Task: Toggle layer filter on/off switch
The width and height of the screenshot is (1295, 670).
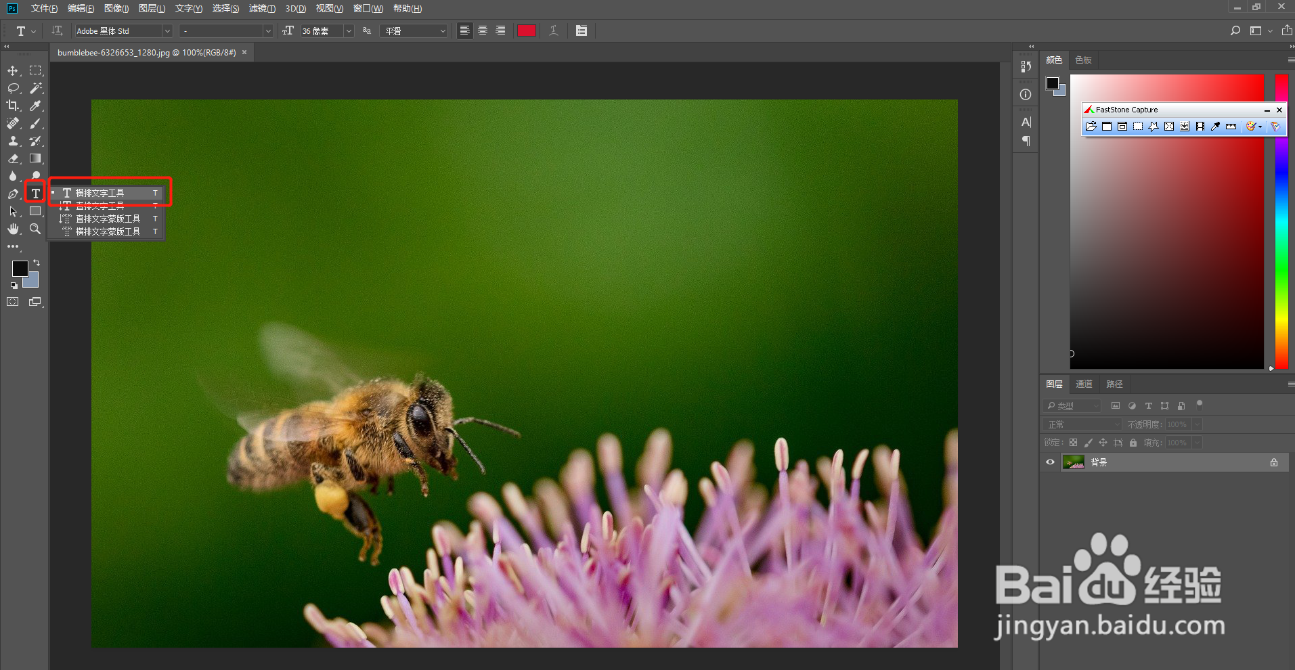Action: 1200,405
